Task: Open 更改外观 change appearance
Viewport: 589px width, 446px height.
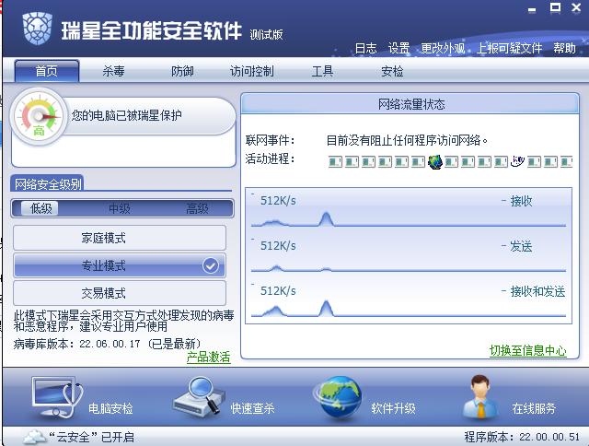Action: click(443, 48)
